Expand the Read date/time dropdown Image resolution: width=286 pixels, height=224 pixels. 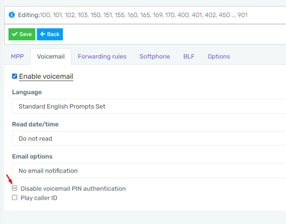[x=149, y=138]
